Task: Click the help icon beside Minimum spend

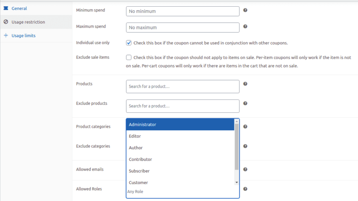Action: [245, 10]
